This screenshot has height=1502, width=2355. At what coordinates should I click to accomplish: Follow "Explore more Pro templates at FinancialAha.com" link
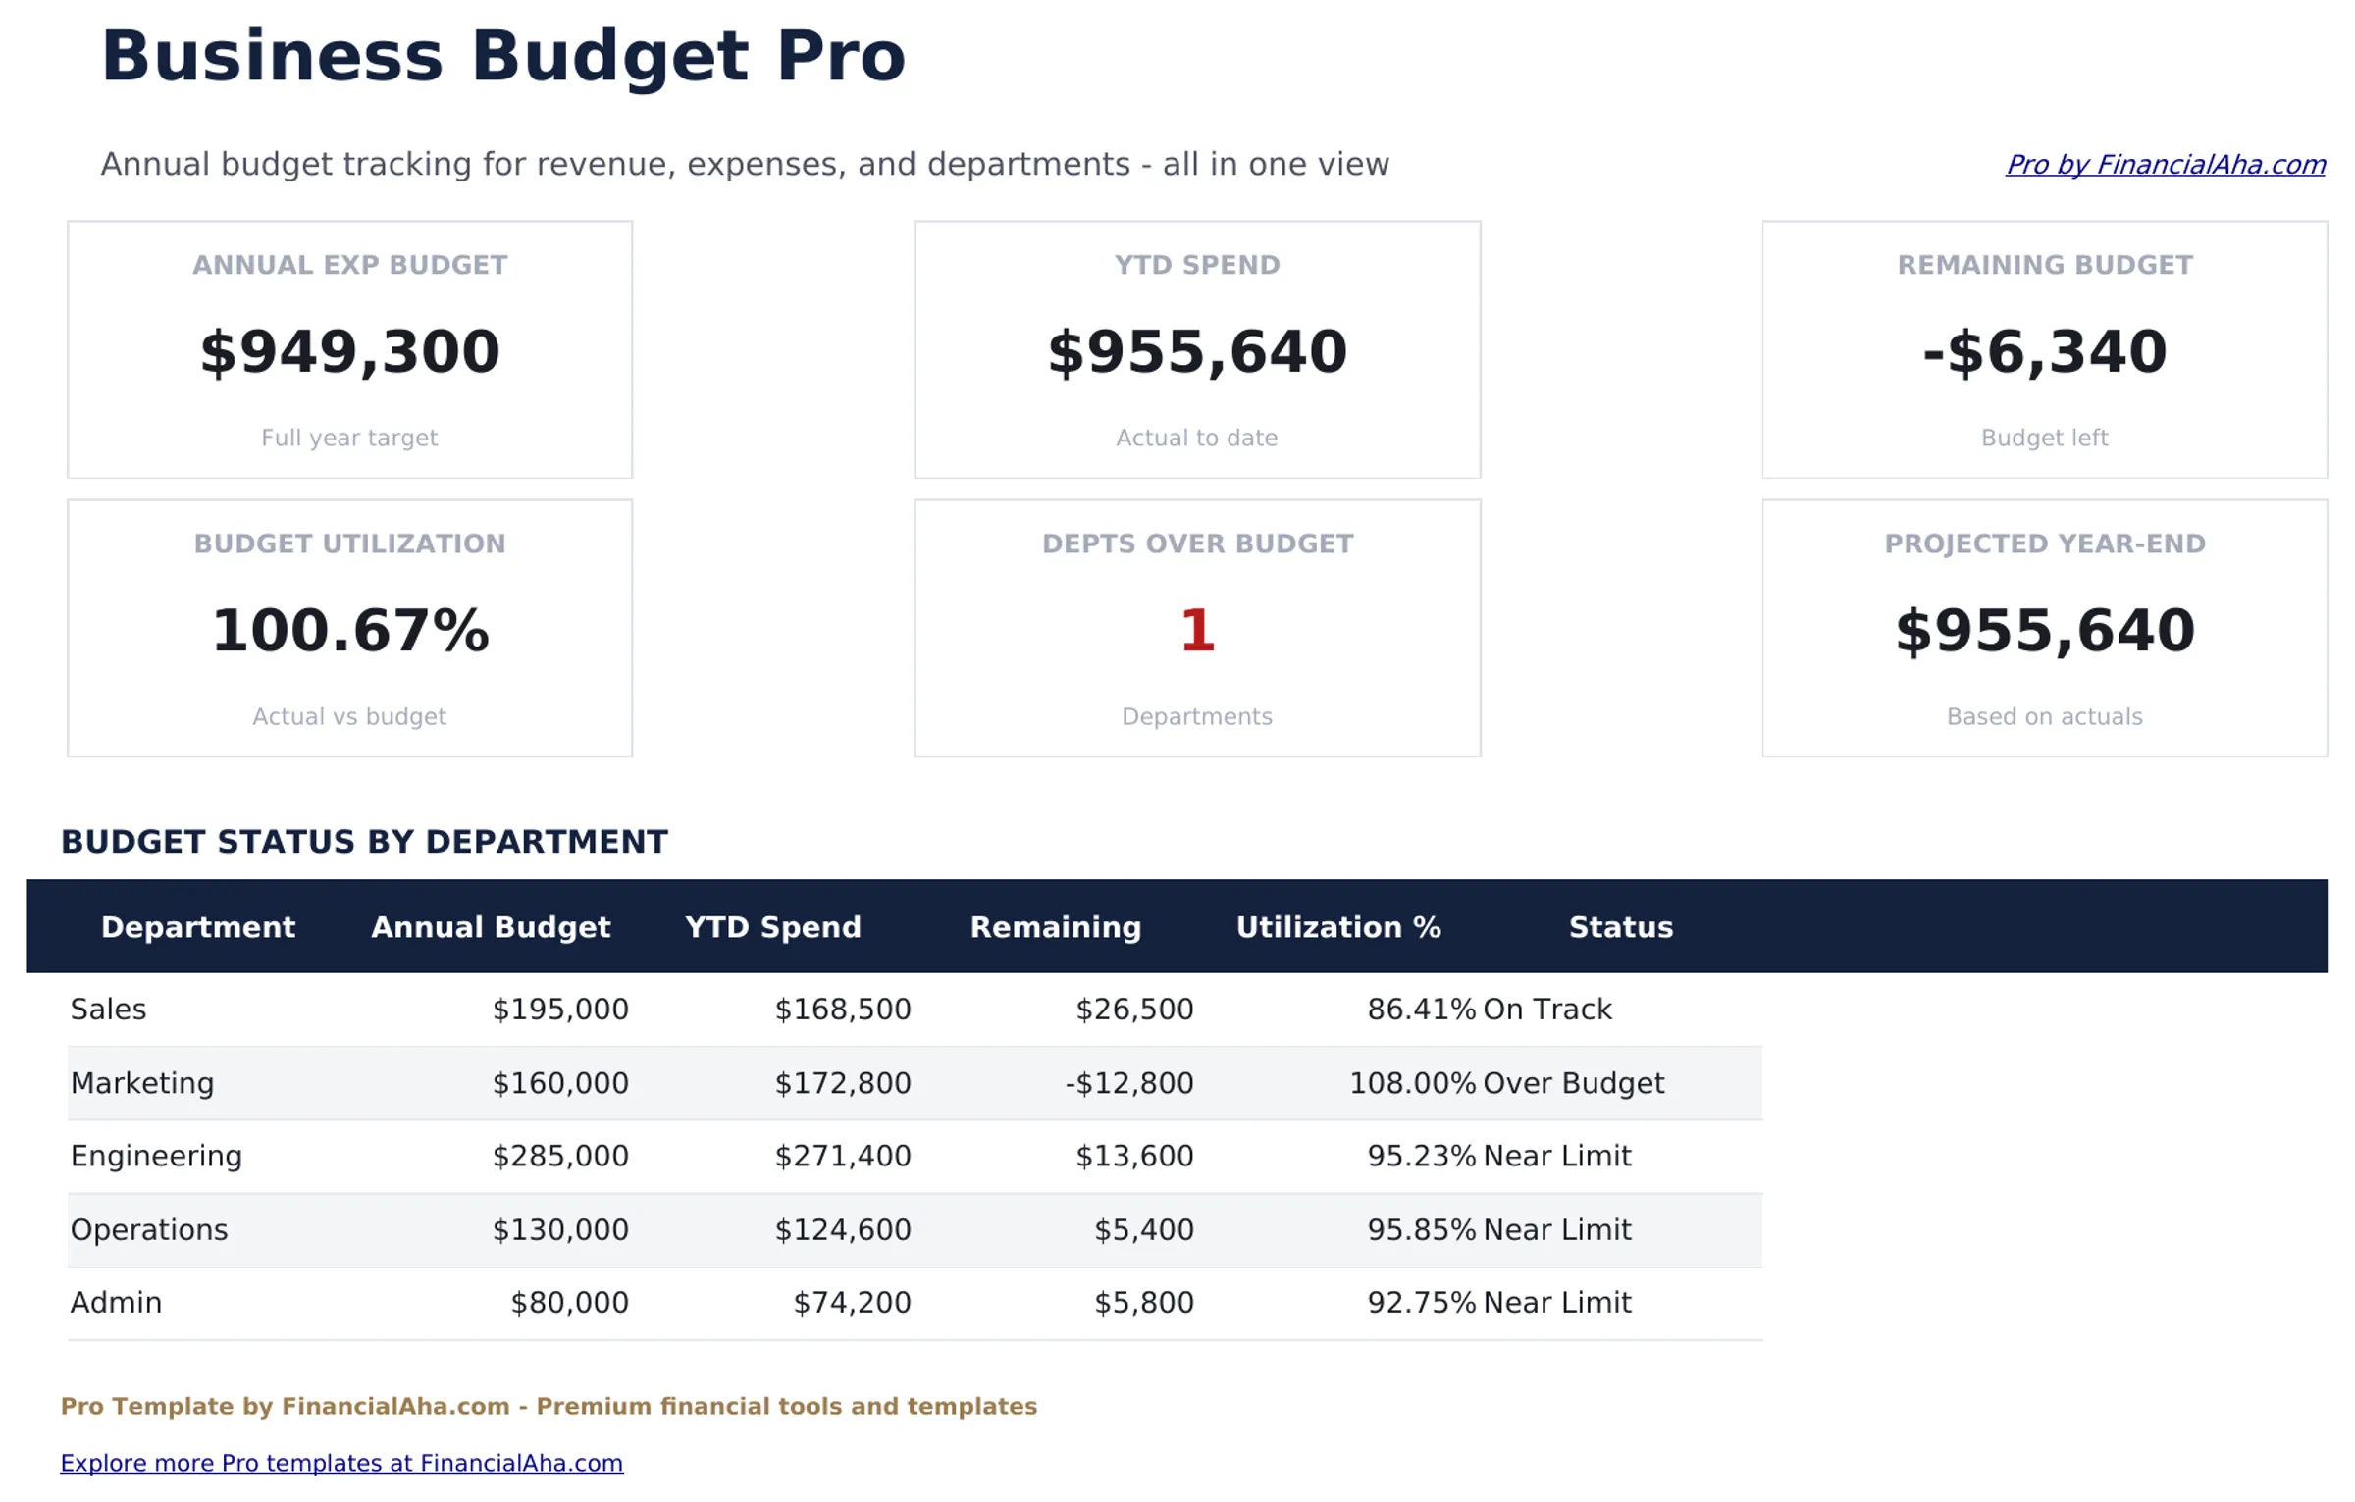point(341,1463)
